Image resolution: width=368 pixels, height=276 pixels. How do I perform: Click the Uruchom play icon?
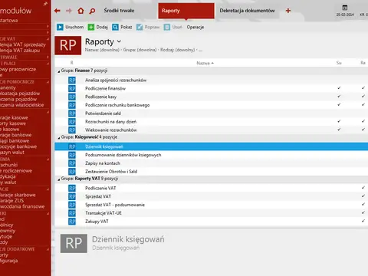point(60,27)
